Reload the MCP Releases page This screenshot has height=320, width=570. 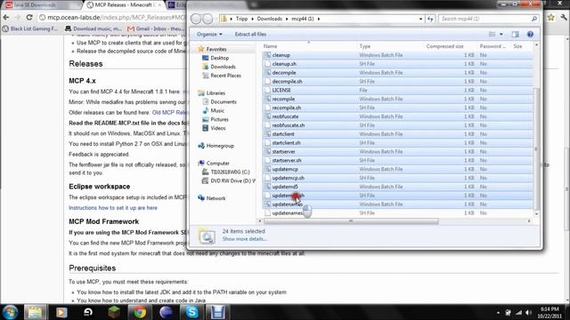(29, 17)
